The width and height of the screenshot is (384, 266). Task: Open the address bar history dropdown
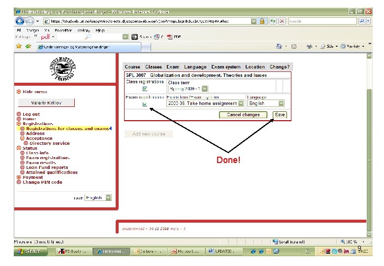click(254, 21)
